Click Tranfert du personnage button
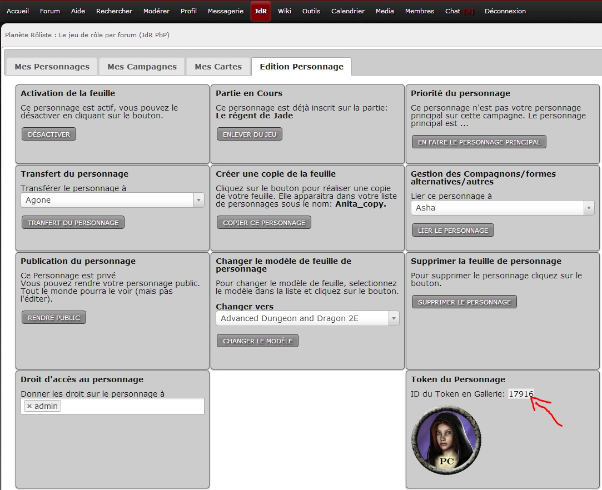 coord(73,223)
